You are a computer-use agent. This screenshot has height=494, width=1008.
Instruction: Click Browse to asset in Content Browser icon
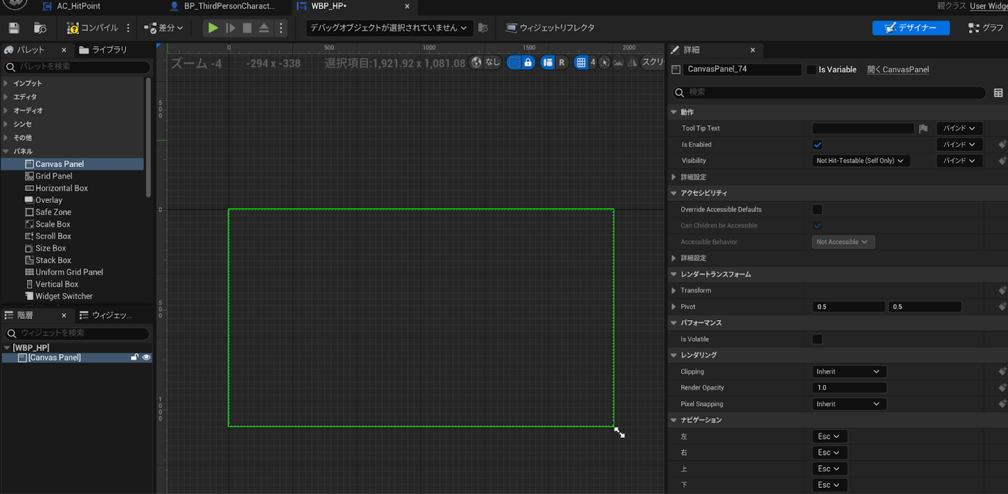tap(41, 28)
